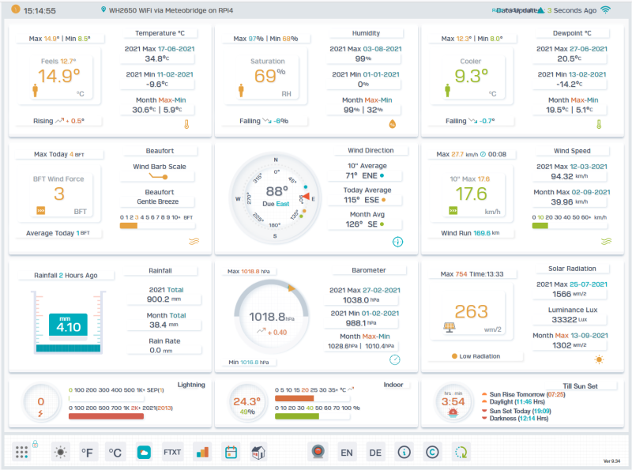Toggle the theme with the sun icon

(x=60, y=451)
